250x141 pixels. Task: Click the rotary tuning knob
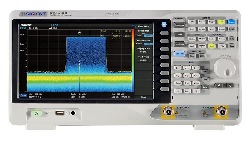pyautogui.click(x=224, y=68)
